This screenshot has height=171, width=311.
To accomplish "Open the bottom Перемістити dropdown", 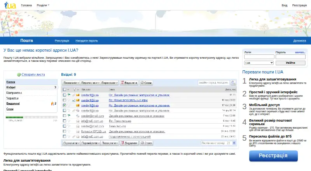I will click(90, 143).
